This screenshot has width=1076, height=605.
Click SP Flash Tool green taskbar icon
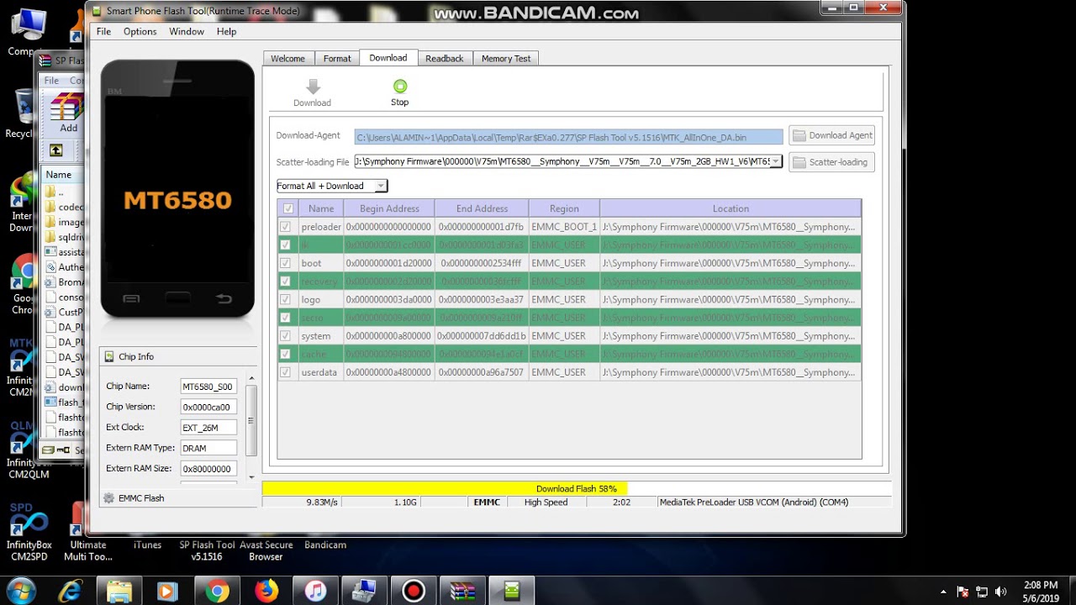tap(512, 591)
